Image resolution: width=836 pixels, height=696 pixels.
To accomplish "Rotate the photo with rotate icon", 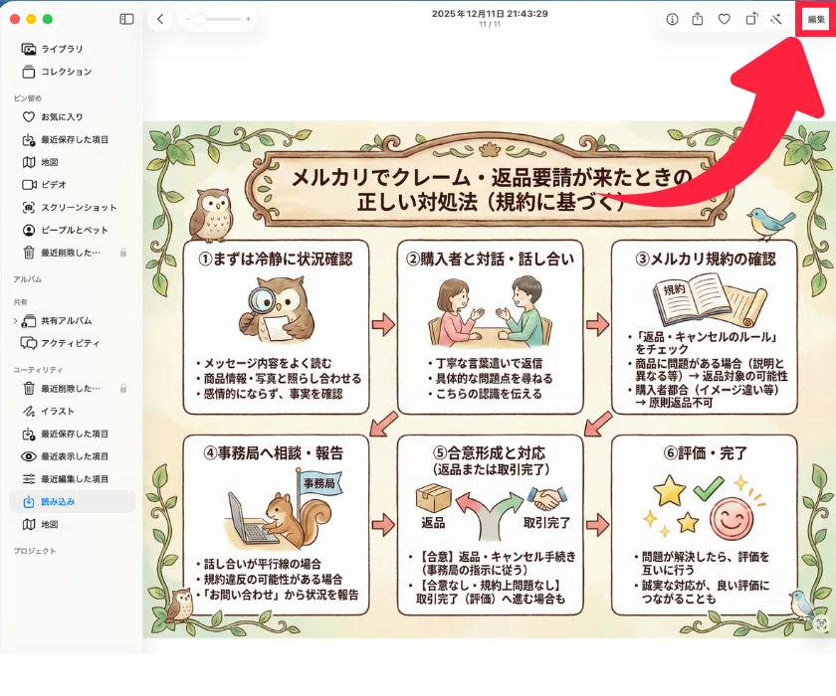I will point(751,19).
